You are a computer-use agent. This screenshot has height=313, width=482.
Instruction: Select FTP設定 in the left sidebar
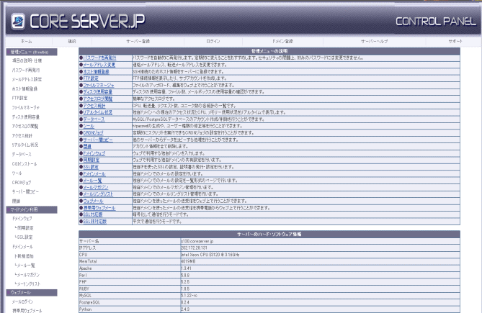20,97
